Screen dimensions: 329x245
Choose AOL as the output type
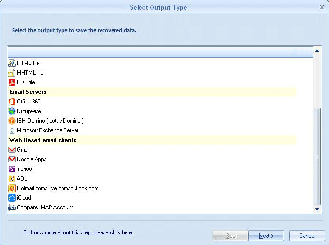(x=22, y=179)
